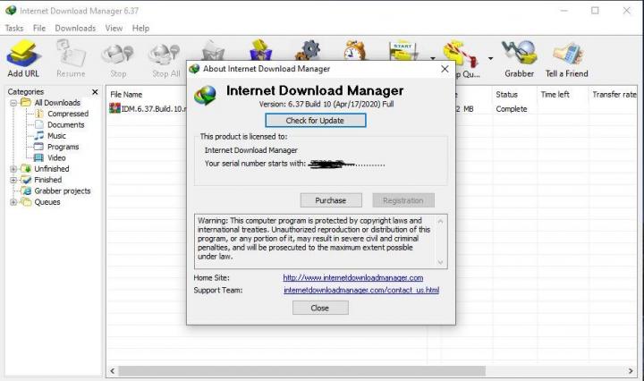Click the IDM logo in the About dialog
The image size is (644, 381).
[x=206, y=96]
